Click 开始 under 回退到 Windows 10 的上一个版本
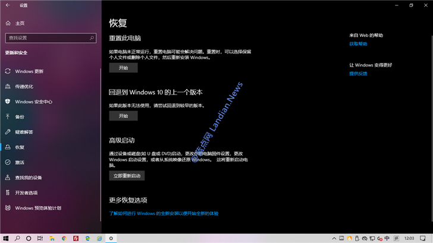The image size is (433, 243). 123,116
